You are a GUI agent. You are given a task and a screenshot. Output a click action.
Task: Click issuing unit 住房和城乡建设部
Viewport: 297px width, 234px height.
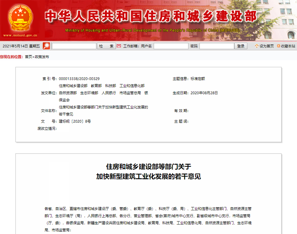[x=73, y=86]
